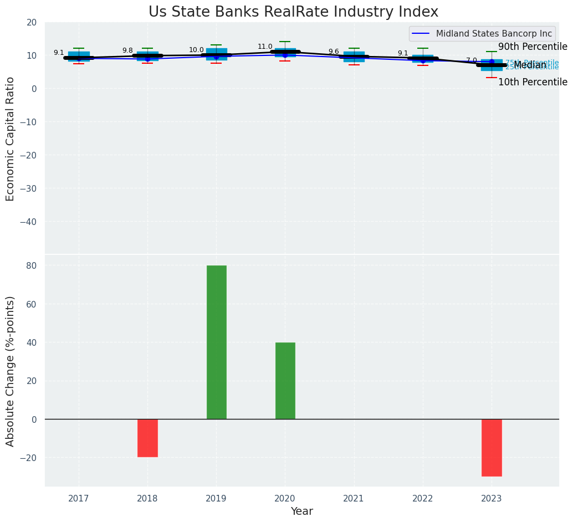Viewport: 573px width, 522px height.
Task: Click the green 2020 absolute change bar
Action: [x=285, y=381]
